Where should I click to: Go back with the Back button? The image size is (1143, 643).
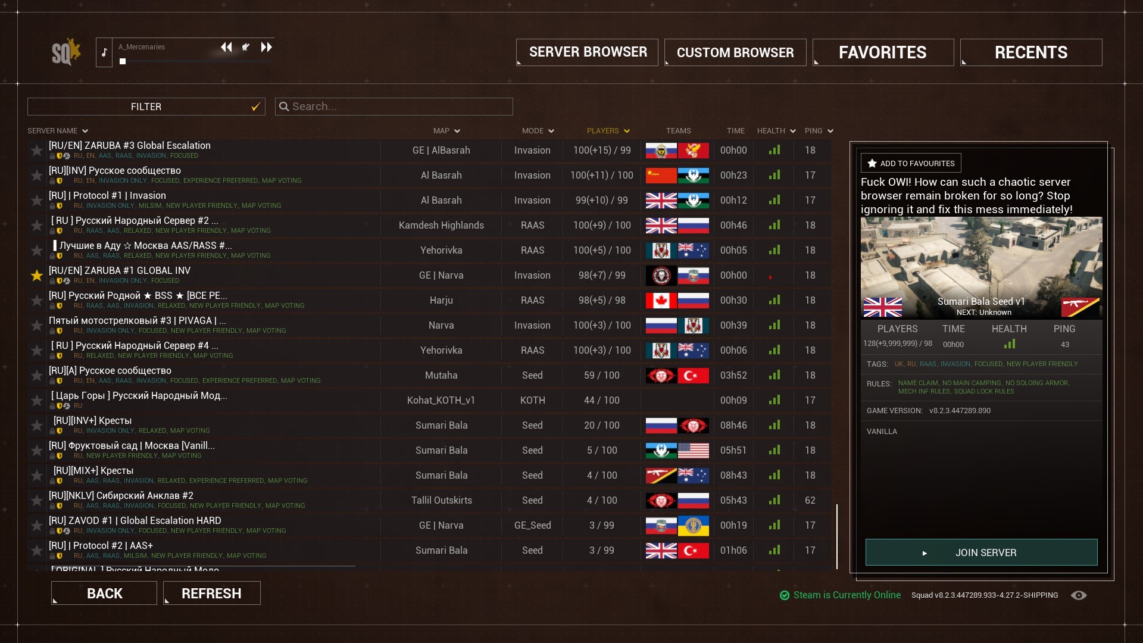104,594
